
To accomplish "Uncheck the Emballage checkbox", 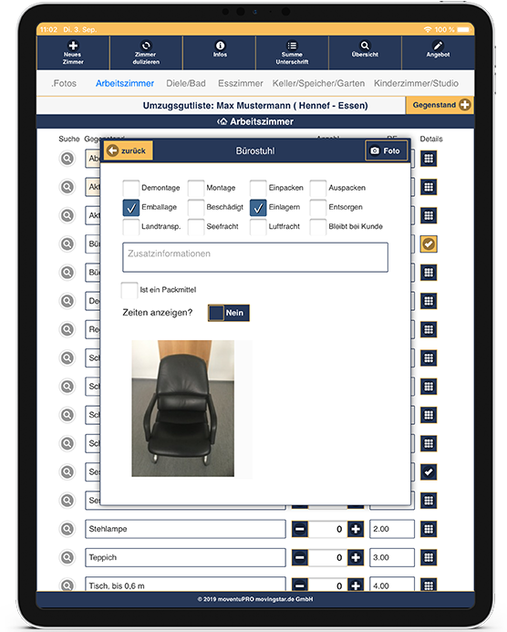I will (131, 208).
